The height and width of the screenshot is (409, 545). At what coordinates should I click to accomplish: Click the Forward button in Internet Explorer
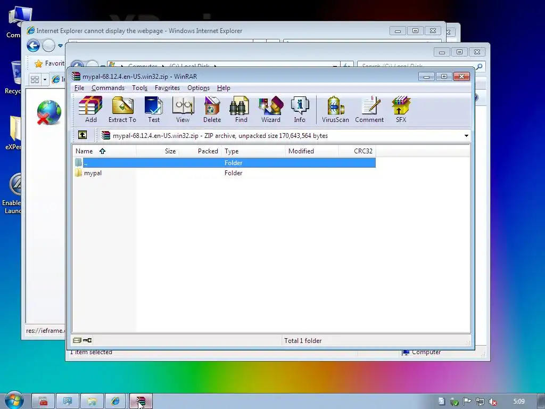click(x=48, y=46)
